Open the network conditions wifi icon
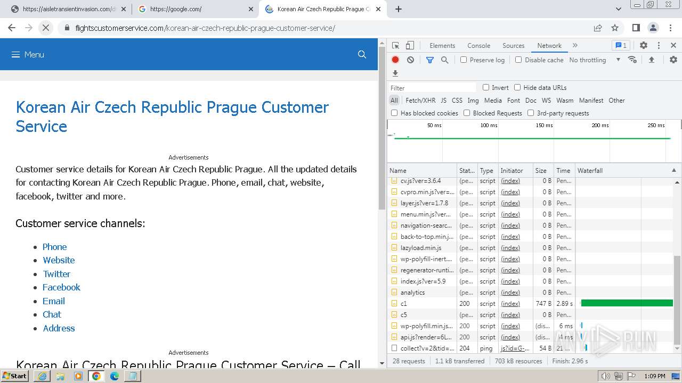The image size is (682, 383). [632, 60]
